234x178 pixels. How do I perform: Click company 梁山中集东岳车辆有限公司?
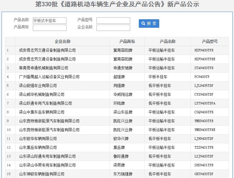tap(42, 112)
